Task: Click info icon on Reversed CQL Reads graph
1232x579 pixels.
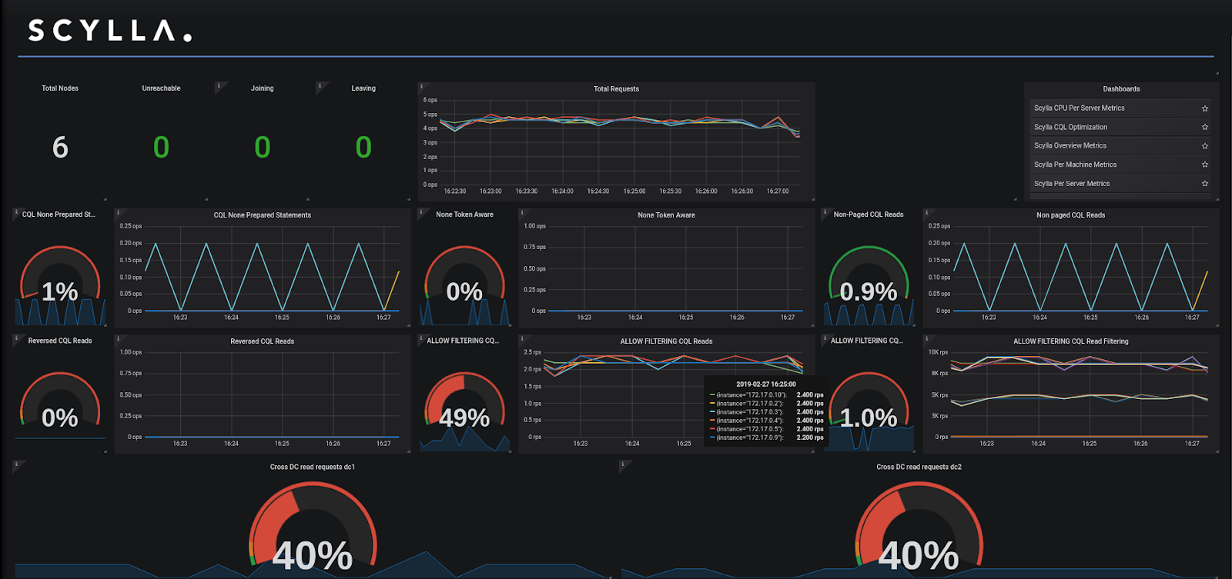Action: pos(118,338)
